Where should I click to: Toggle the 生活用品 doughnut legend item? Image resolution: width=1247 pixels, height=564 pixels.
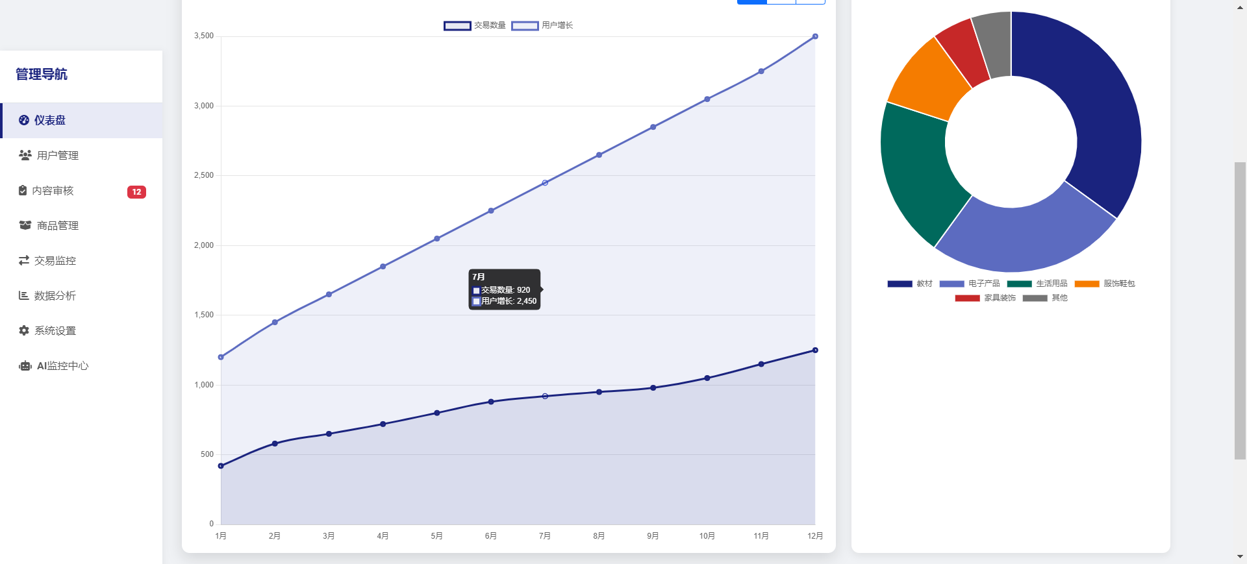pos(1037,284)
